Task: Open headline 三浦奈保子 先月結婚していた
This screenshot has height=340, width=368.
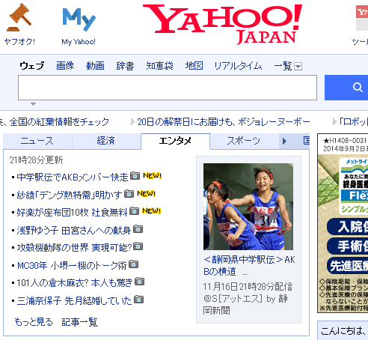Action: 74,300
